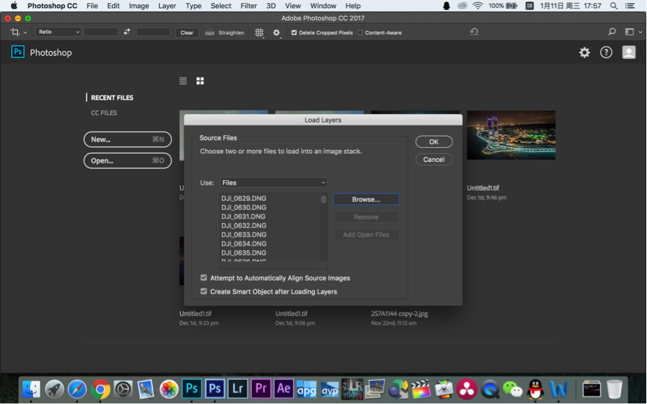
Task: Expand workspace switcher dropdown arrow
Action: coord(640,32)
